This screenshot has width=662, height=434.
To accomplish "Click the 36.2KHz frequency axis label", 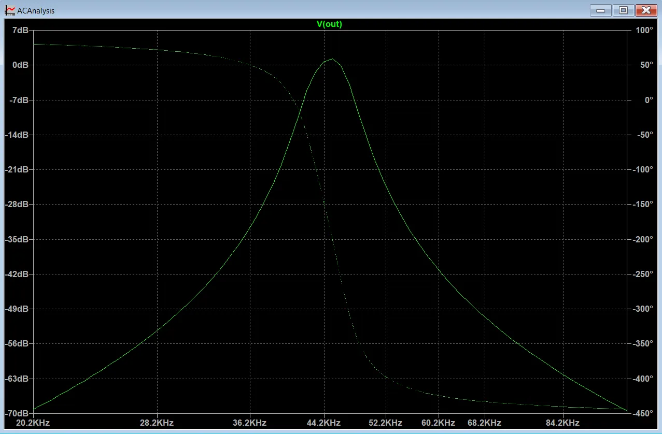I will pyautogui.click(x=250, y=423).
